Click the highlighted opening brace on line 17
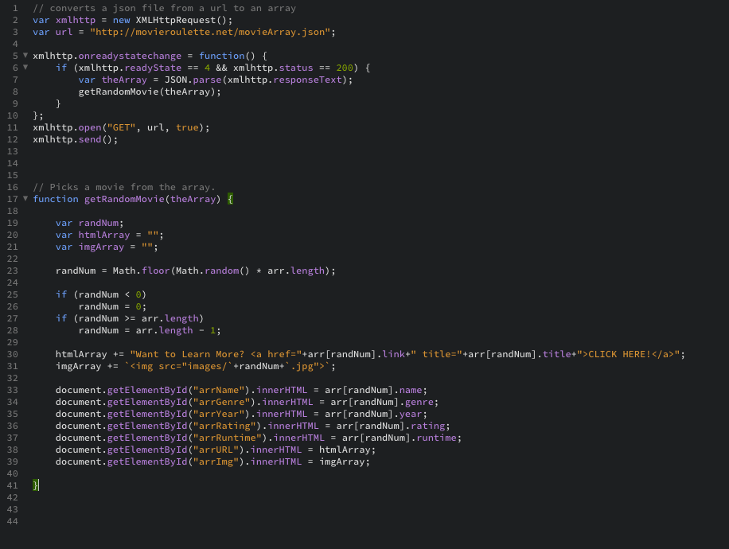Screen dimensions: 729x549 (x=230, y=199)
